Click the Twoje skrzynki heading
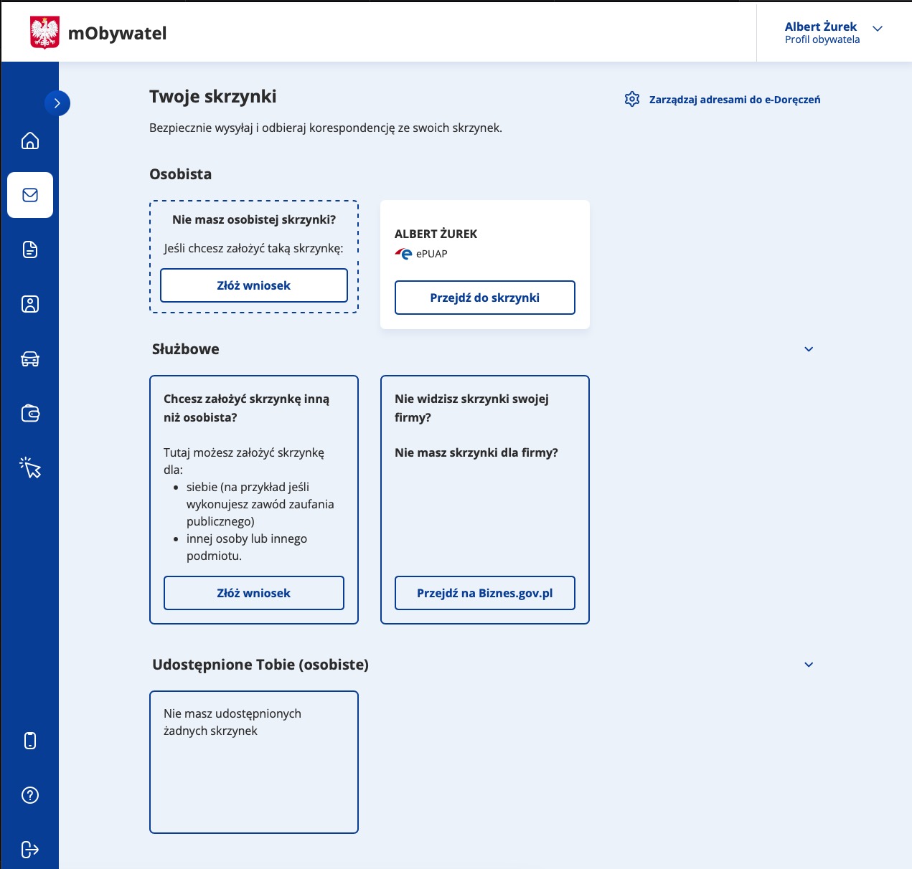 tap(213, 97)
